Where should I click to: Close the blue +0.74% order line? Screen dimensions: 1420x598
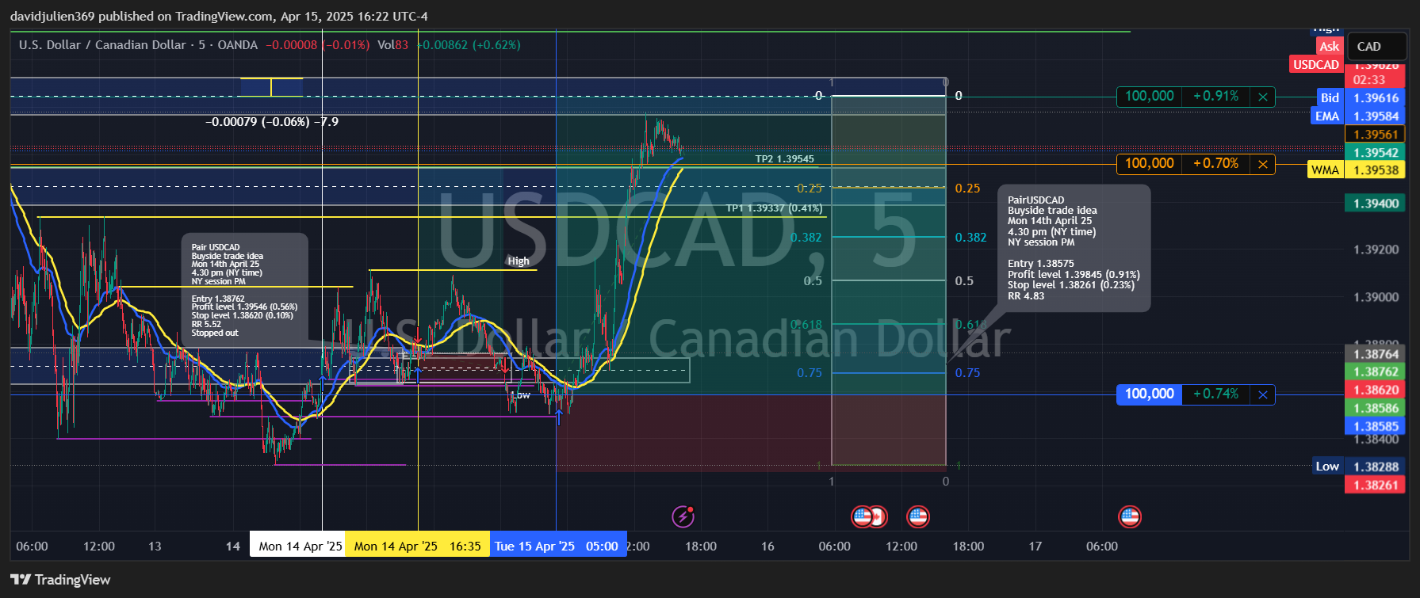[x=1263, y=394]
